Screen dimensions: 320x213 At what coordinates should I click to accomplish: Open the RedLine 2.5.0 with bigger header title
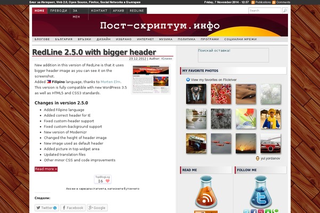94,52
